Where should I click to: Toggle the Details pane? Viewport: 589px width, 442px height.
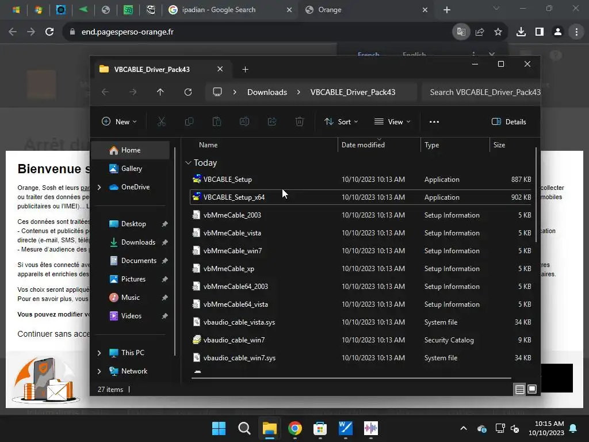point(509,121)
